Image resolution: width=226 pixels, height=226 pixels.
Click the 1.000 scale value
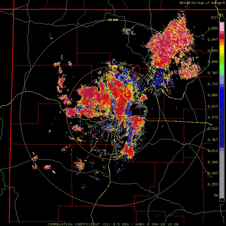[213, 28]
